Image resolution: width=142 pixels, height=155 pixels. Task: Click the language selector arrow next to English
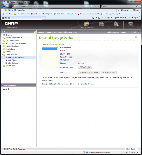138,32
